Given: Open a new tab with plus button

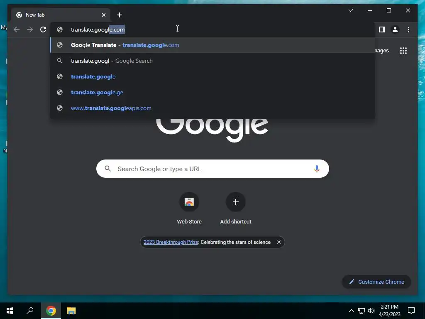Looking at the screenshot, I should [120, 15].
